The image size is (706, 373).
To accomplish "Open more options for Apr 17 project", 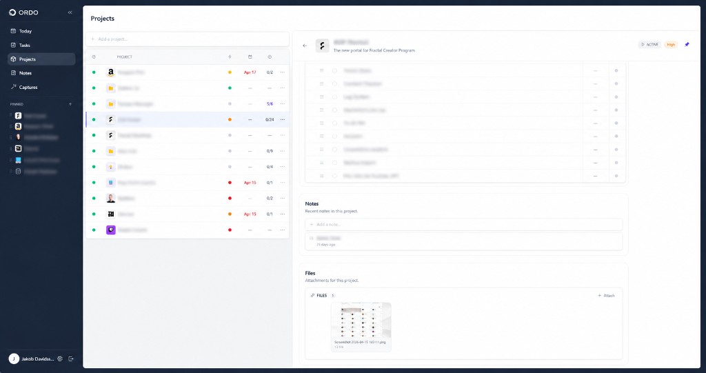I will pos(282,72).
